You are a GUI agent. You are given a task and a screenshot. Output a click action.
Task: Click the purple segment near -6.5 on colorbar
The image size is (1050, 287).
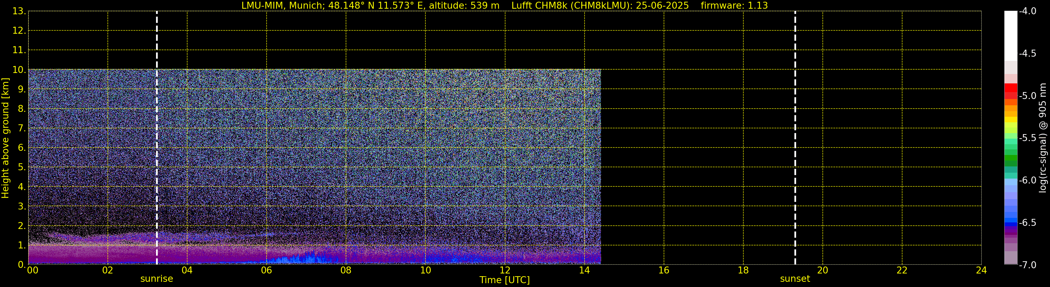click(1010, 230)
